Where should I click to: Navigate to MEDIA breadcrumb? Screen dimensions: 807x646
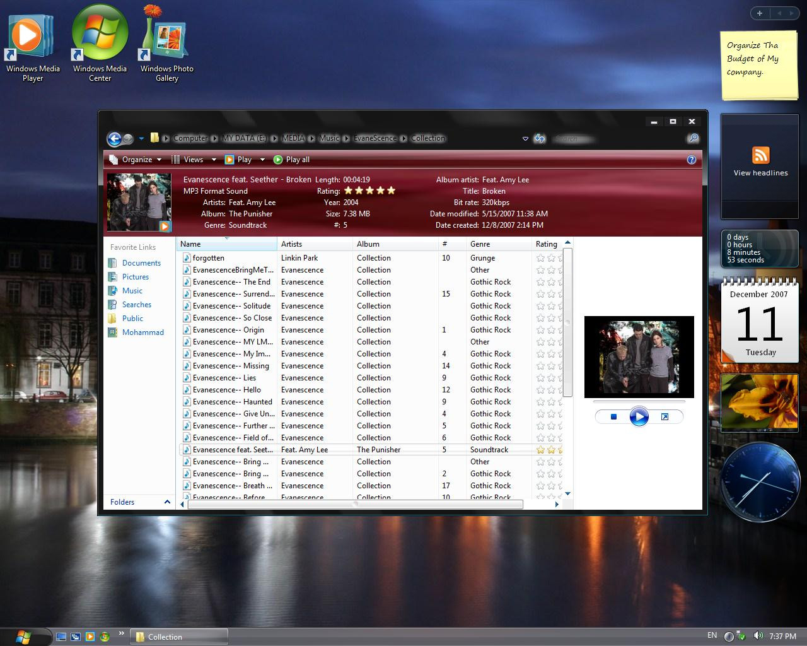(293, 139)
